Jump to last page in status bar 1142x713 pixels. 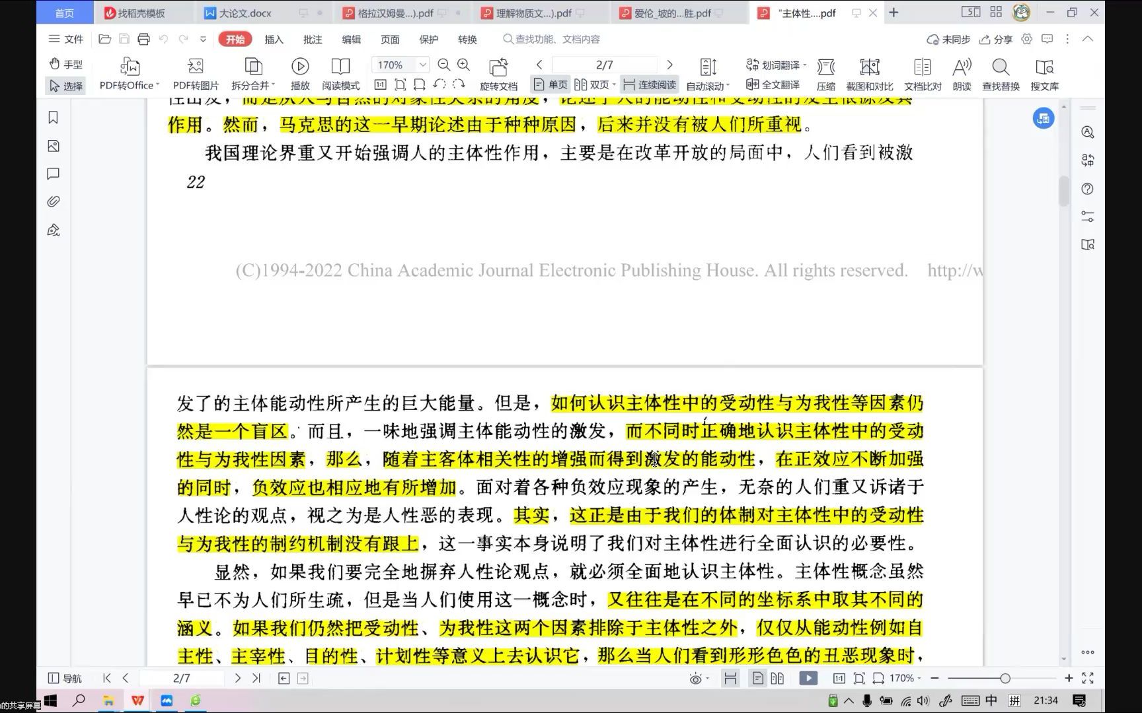tap(256, 678)
